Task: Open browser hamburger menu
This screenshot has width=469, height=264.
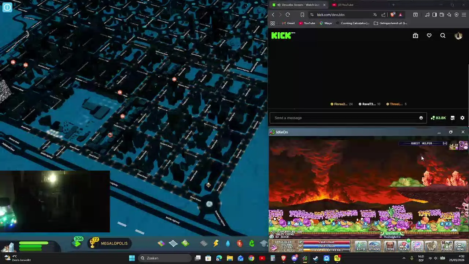Action: (x=464, y=15)
